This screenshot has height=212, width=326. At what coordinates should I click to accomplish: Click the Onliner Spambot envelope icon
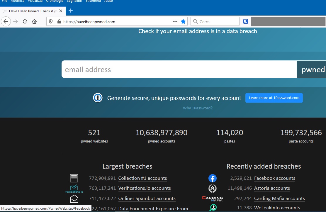74,199
